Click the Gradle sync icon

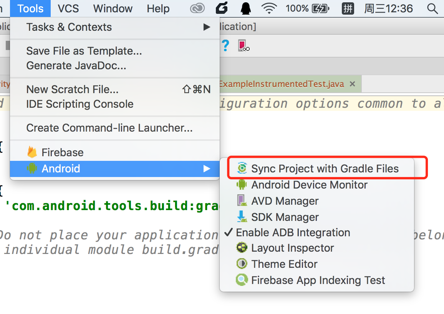tap(242, 168)
